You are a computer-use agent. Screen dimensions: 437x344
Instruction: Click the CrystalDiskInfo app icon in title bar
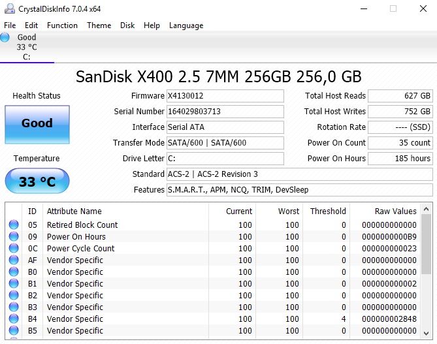(x=8, y=8)
